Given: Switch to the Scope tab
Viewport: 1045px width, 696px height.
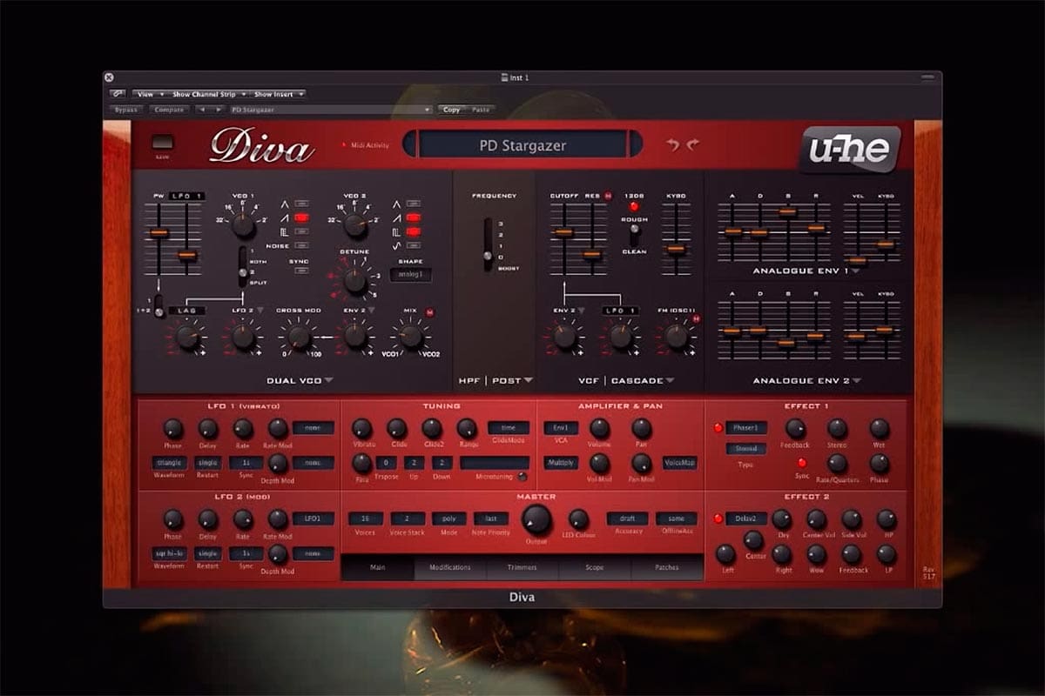Looking at the screenshot, I should click(595, 567).
